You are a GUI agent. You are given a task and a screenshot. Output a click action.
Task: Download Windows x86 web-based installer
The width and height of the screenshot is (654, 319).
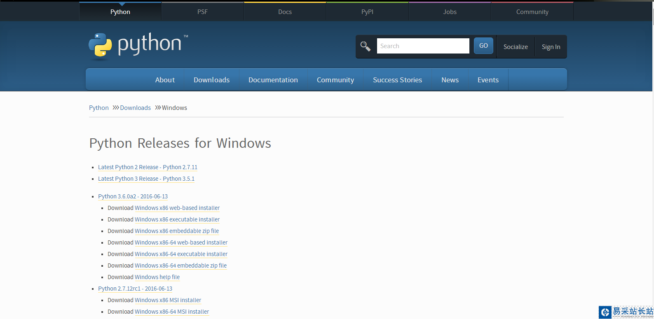pyautogui.click(x=177, y=208)
